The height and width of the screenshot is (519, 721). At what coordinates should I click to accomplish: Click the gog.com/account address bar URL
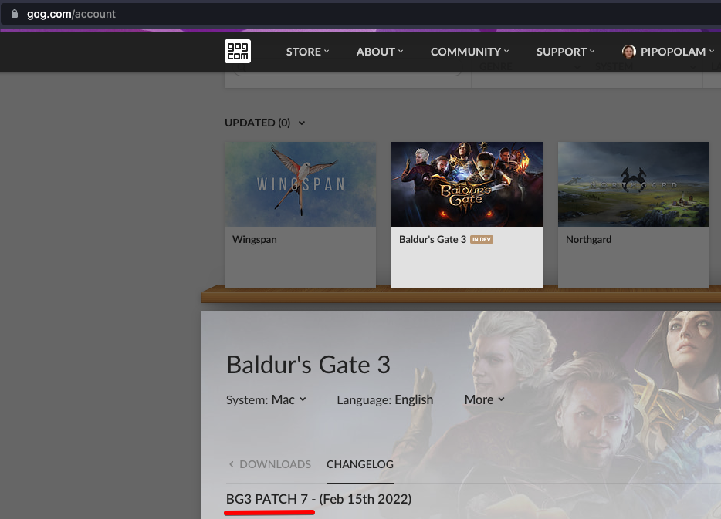(71, 14)
